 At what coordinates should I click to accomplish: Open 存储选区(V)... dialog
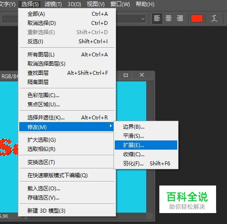[x=67, y=198]
